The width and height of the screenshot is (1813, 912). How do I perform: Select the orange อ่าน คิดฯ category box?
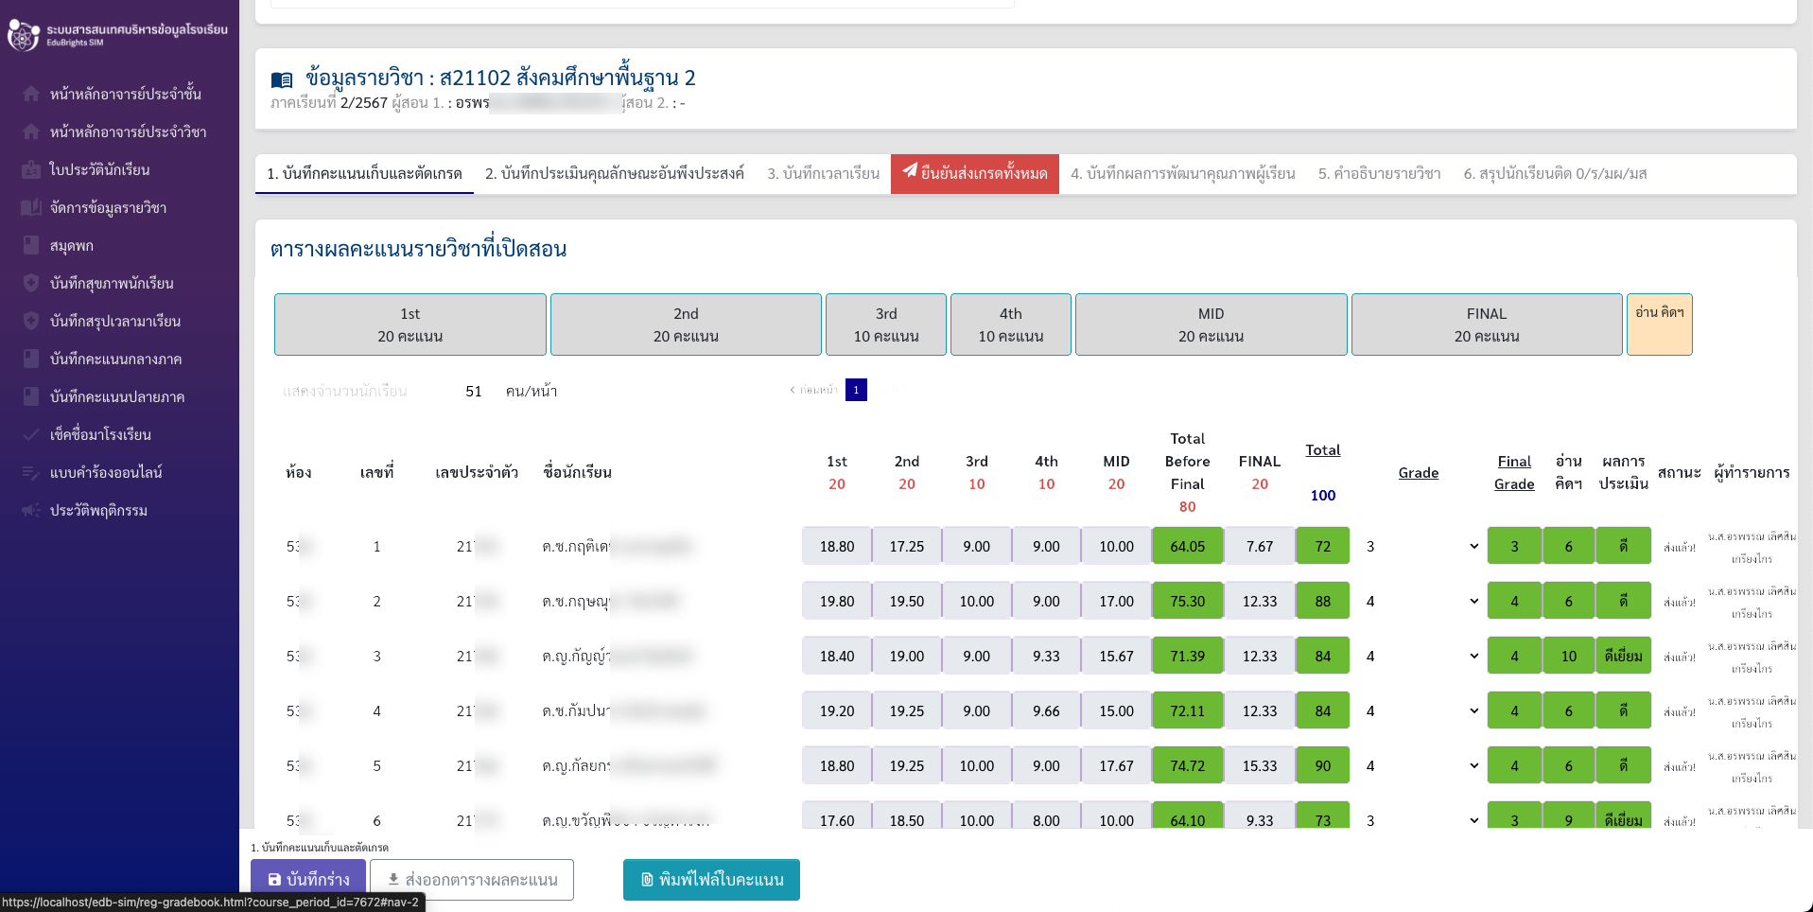1659,324
